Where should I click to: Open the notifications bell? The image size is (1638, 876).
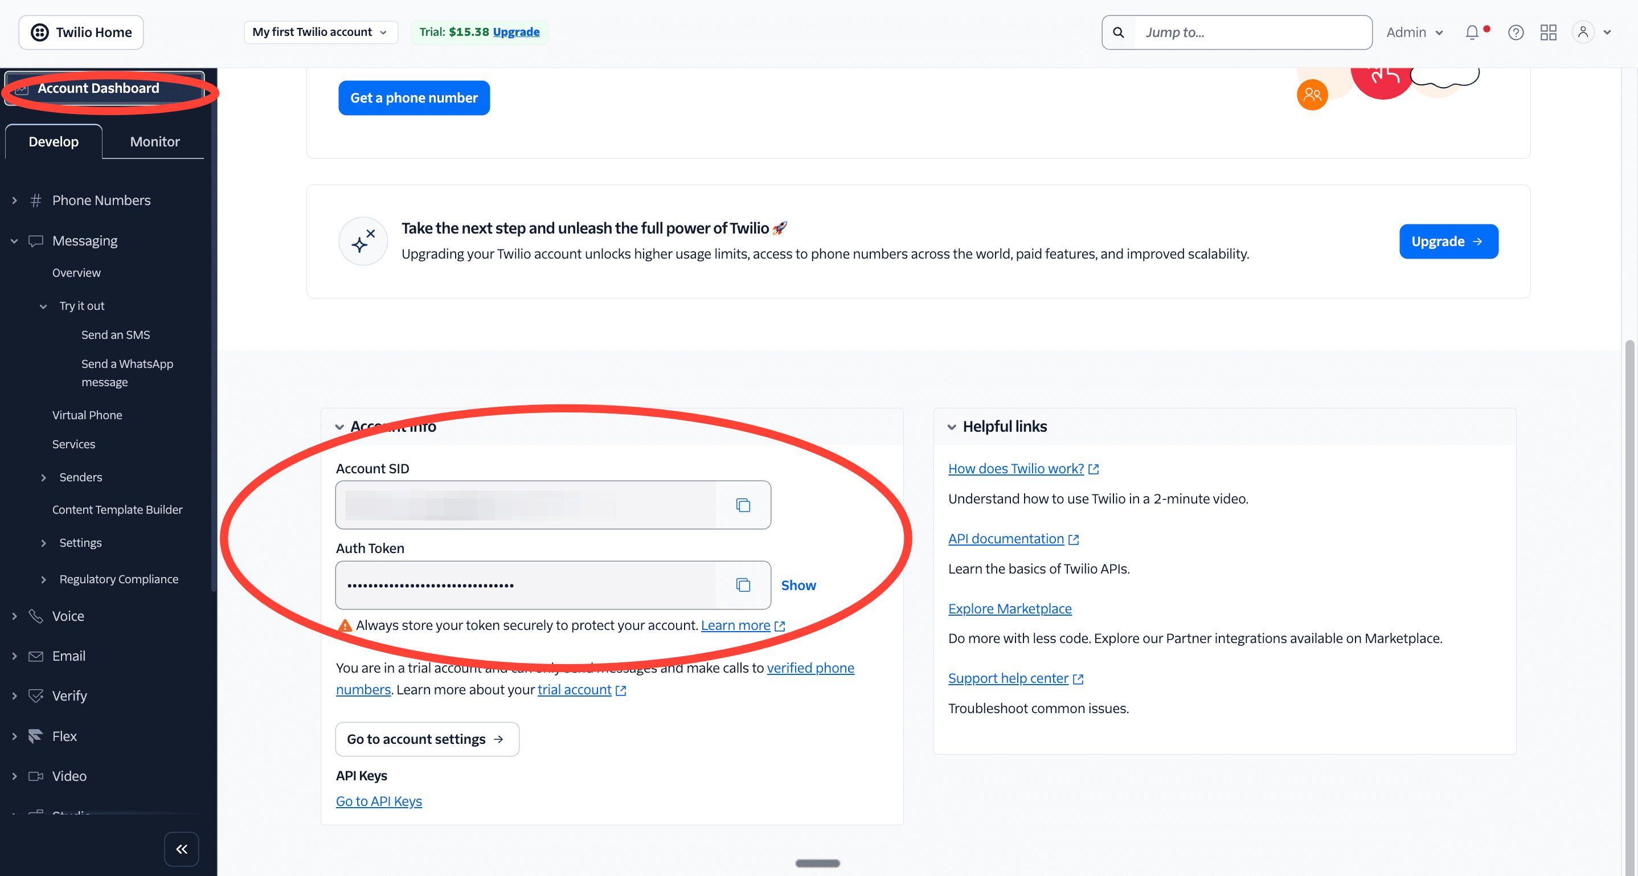pos(1471,32)
